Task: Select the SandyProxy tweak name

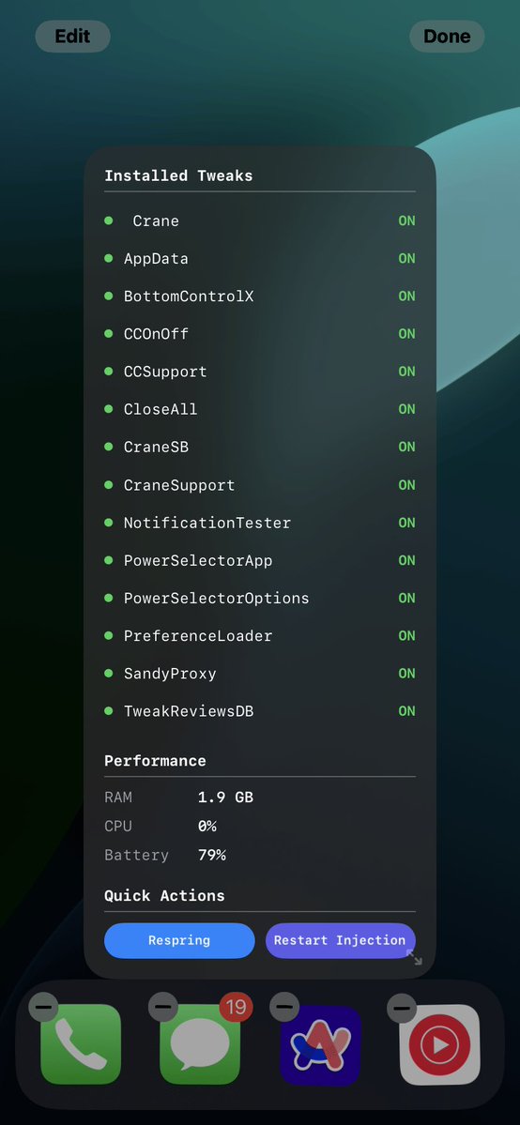Action: point(170,674)
